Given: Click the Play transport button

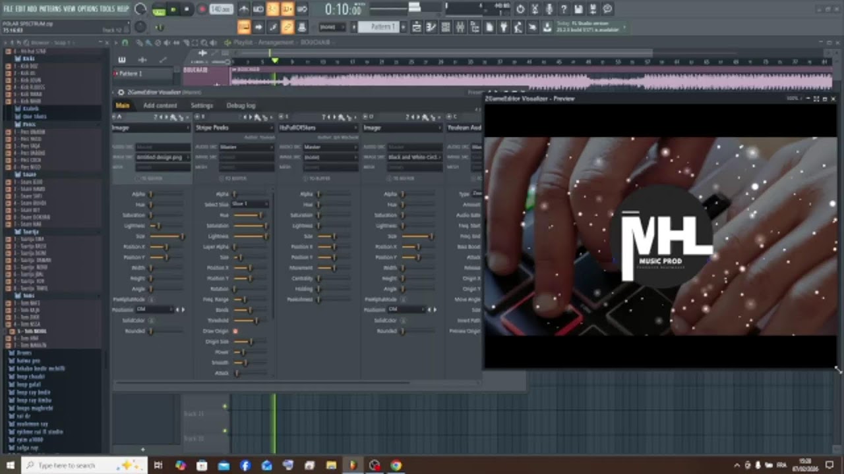Looking at the screenshot, I should (x=173, y=9).
